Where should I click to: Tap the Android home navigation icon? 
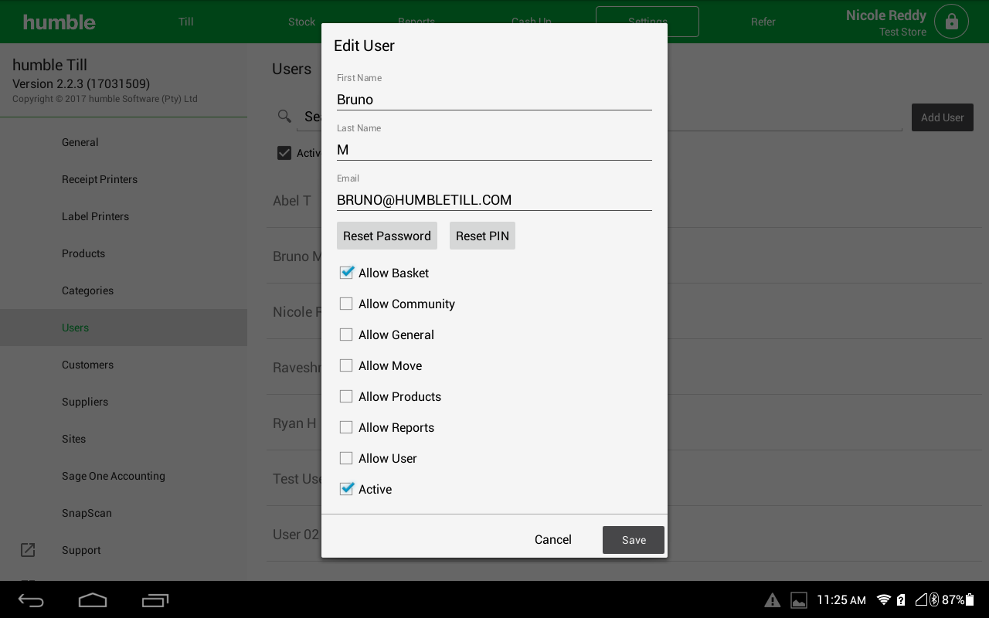(x=93, y=600)
